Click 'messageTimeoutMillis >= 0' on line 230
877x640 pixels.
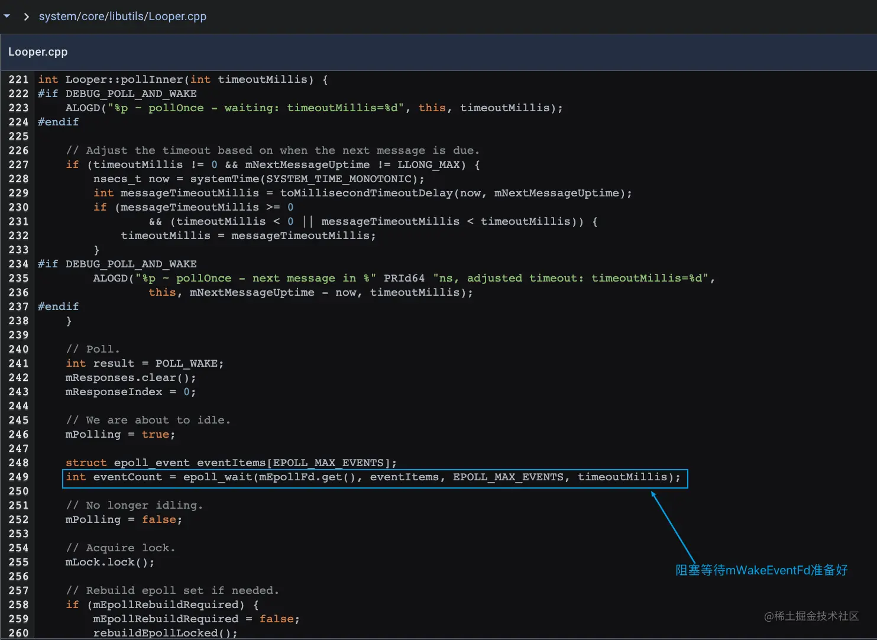point(207,207)
